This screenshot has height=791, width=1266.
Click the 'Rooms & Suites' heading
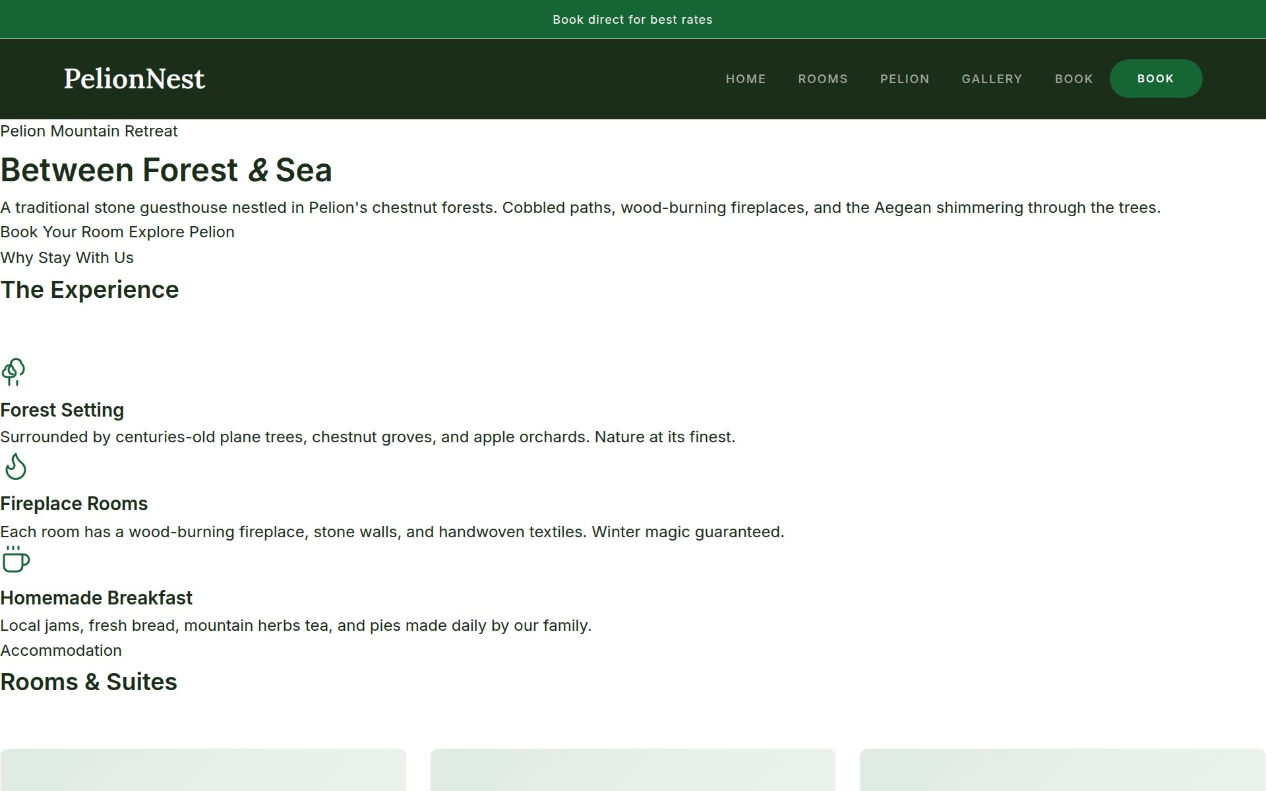coord(88,682)
